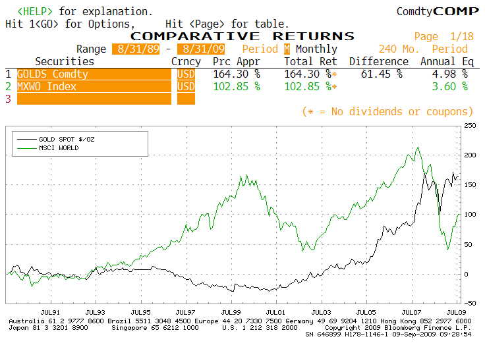Image resolution: width=485 pixels, height=347 pixels.
Task: Click the empty currency field in row 3
Action: (186, 99)
